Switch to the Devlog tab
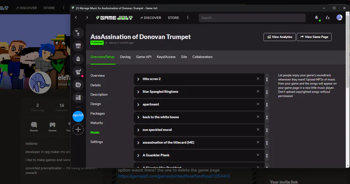 (x=125, y=57)
